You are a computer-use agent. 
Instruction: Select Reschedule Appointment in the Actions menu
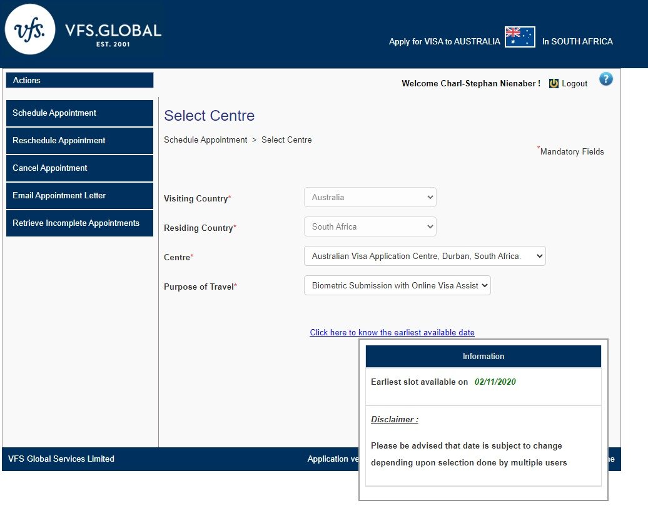80,141
